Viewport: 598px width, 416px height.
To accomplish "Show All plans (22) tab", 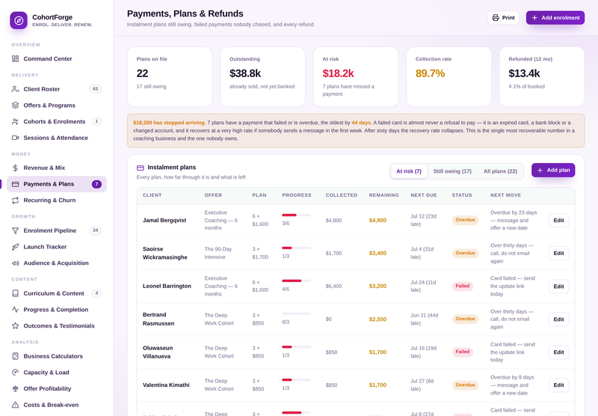I will tap(500, 171).
